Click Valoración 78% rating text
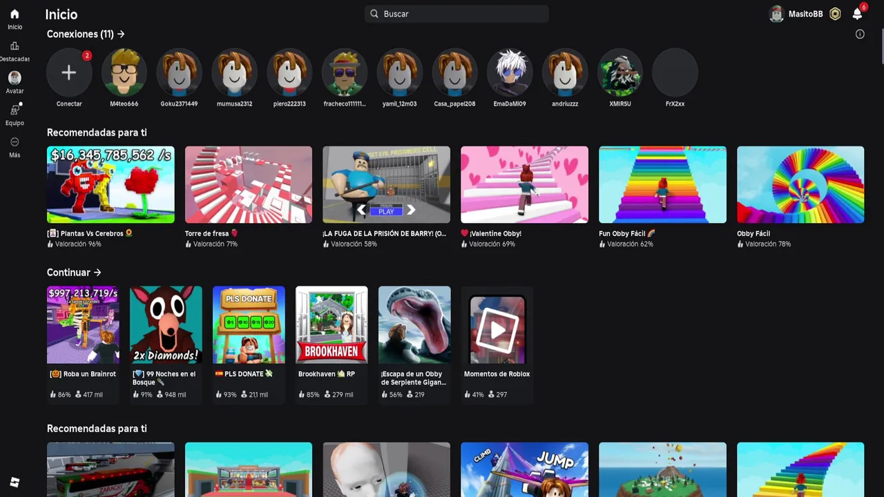This screenshot has height=497, width=884. (768, 244)
